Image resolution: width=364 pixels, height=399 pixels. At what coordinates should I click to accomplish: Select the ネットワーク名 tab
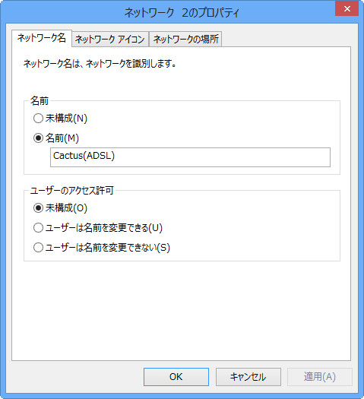click(x=42, y=38)
